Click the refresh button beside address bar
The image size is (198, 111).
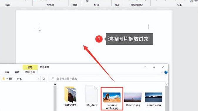pos(44,79)
